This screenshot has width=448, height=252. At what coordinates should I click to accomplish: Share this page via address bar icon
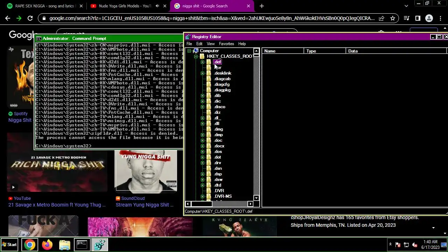381,18
